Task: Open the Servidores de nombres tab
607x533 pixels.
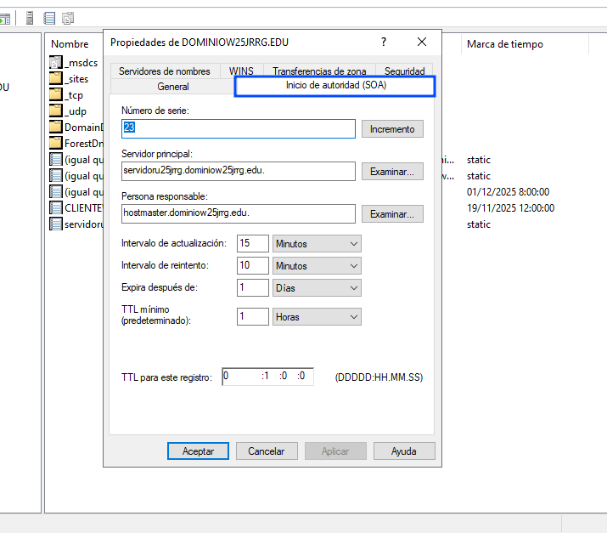Action: pyautogui.click(x=165, y=71)
